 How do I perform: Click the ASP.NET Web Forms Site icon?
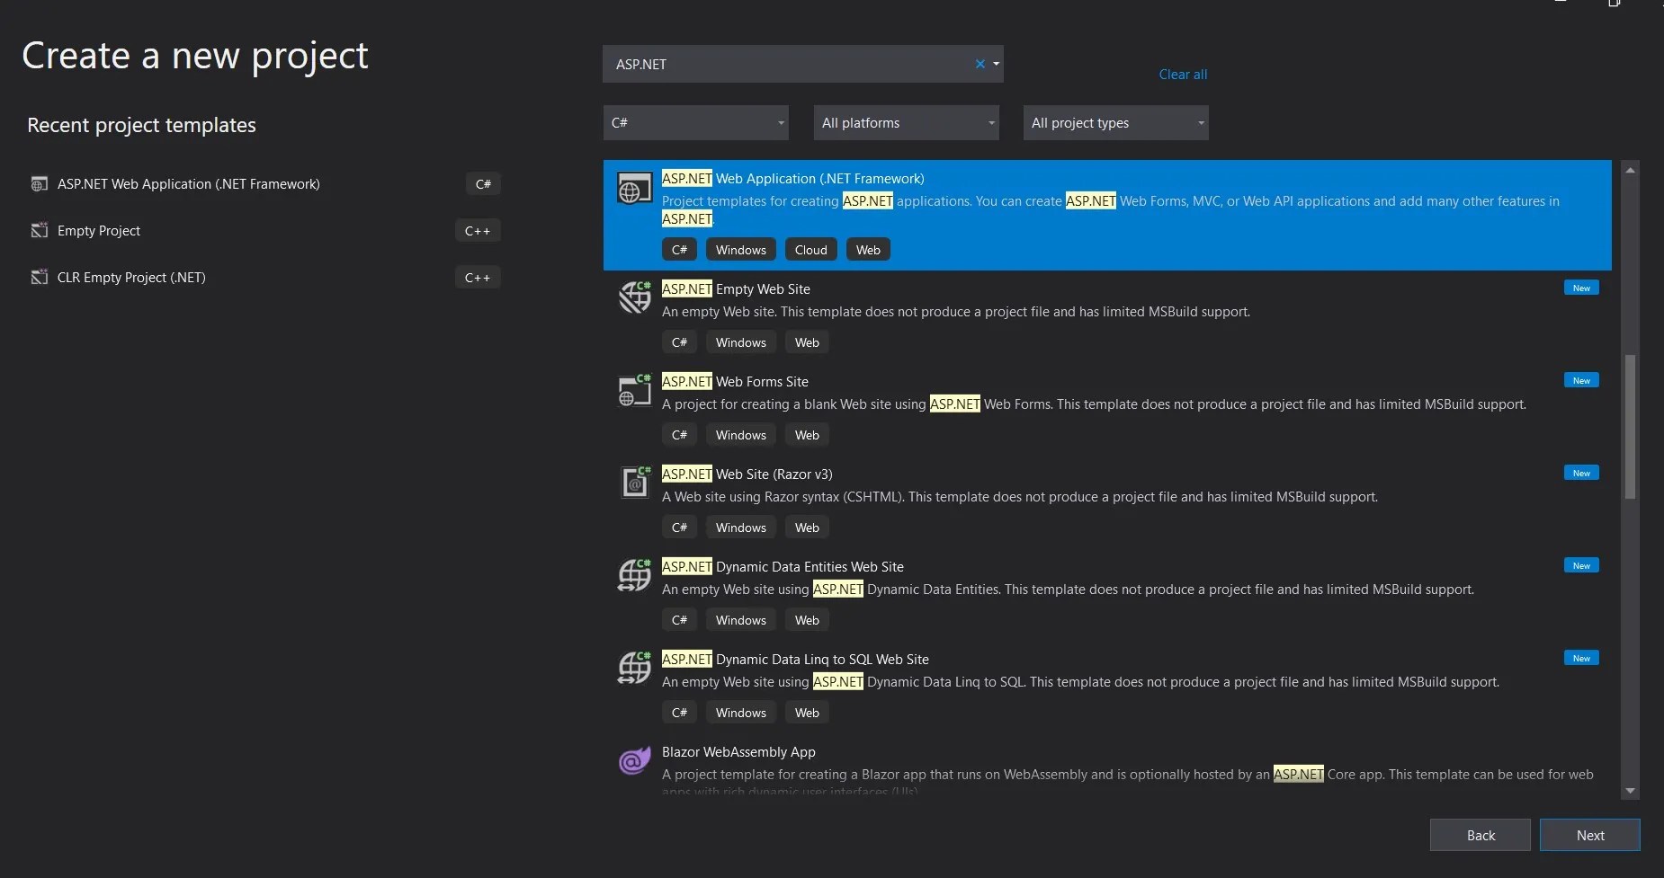pos(634,390)
